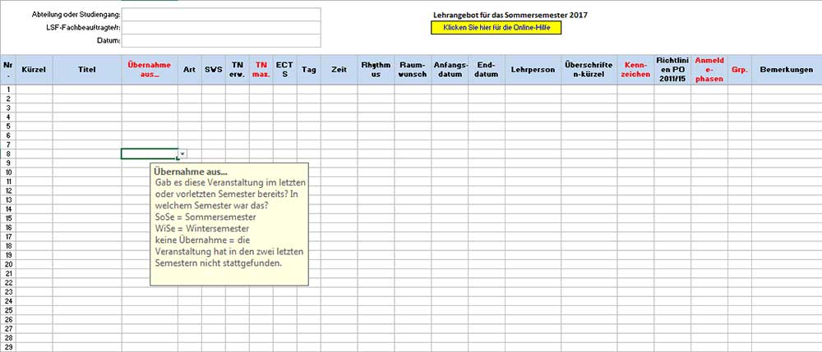The image size is (822, 352).
Task: Select the Raumwunsch column header
Action: pyautogui.click(x=409, y=69)
